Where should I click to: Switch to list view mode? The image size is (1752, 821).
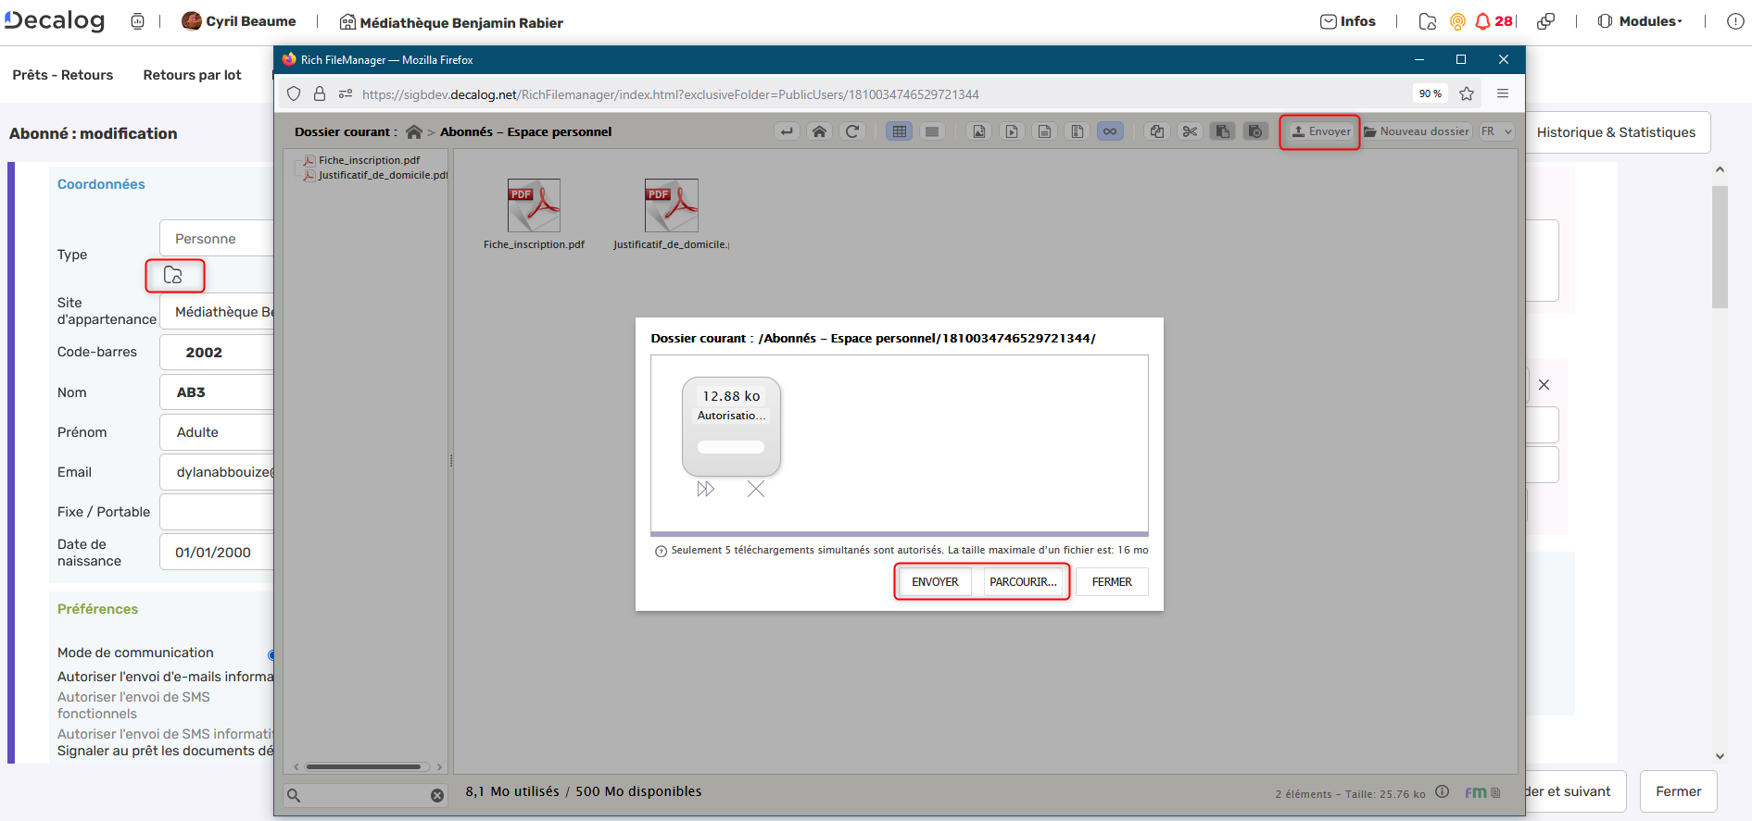[x=932, y=131]
